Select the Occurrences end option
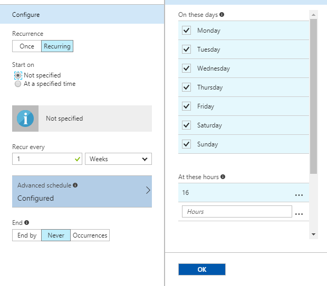This screenshot has width=327, height=286. 90,235
